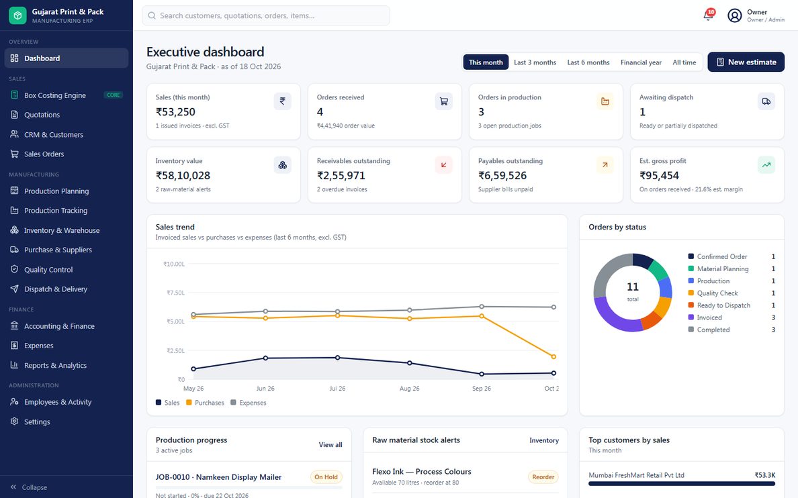This screenshot has width=798, height=498.
Task: Click the Reports & Analytics bar-chart icon
Action: (14, 364)
